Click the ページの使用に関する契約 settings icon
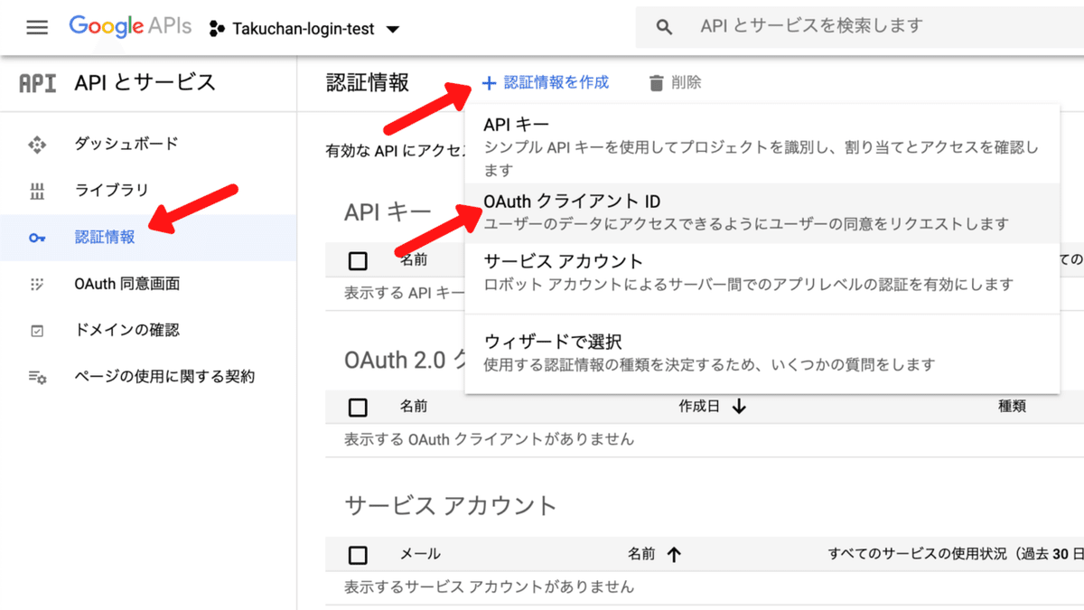Screen dimensions: 1084x610 pos(37,377)
